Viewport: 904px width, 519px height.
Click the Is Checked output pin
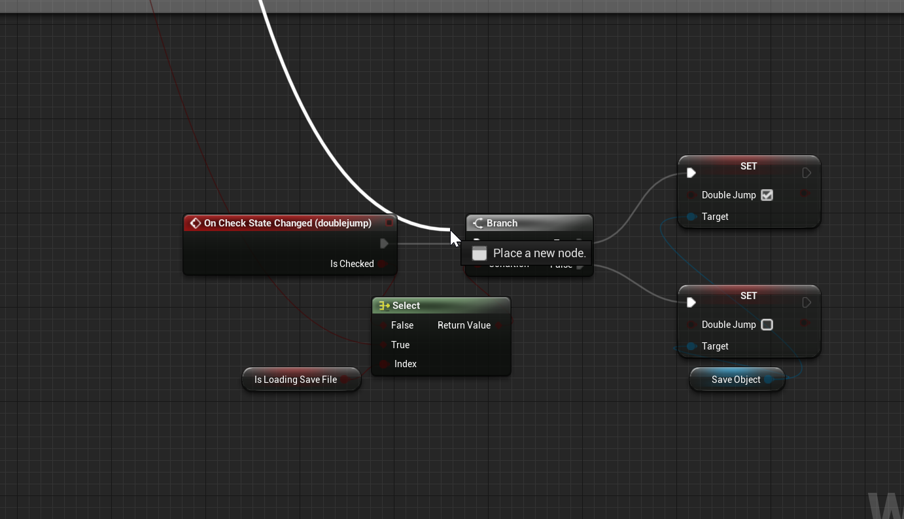383,264
